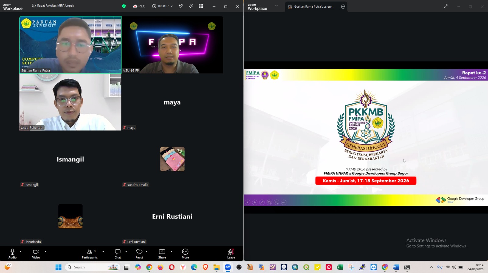Open the slideshow pen tool icon

[262, 202]
